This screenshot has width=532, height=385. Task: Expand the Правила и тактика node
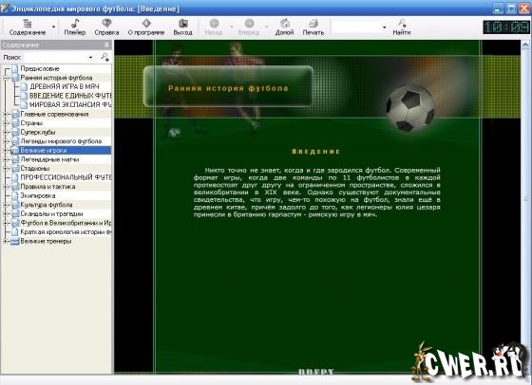[x=6, y=187]
